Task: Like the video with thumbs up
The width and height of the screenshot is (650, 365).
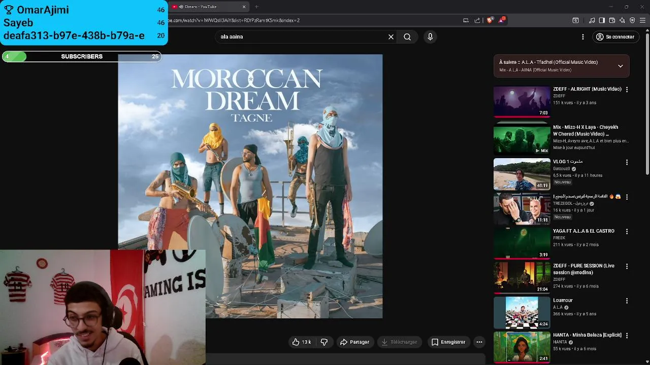Action: coord(296,342)
